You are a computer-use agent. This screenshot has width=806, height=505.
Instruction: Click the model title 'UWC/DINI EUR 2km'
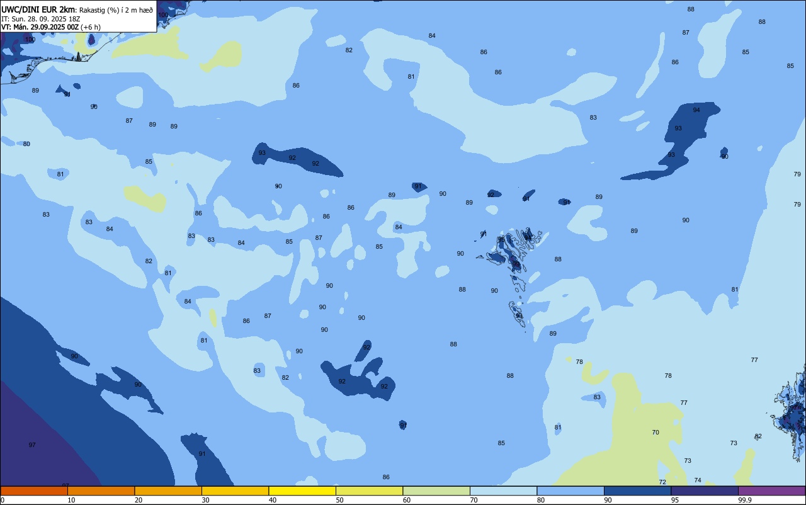[38, 9]
